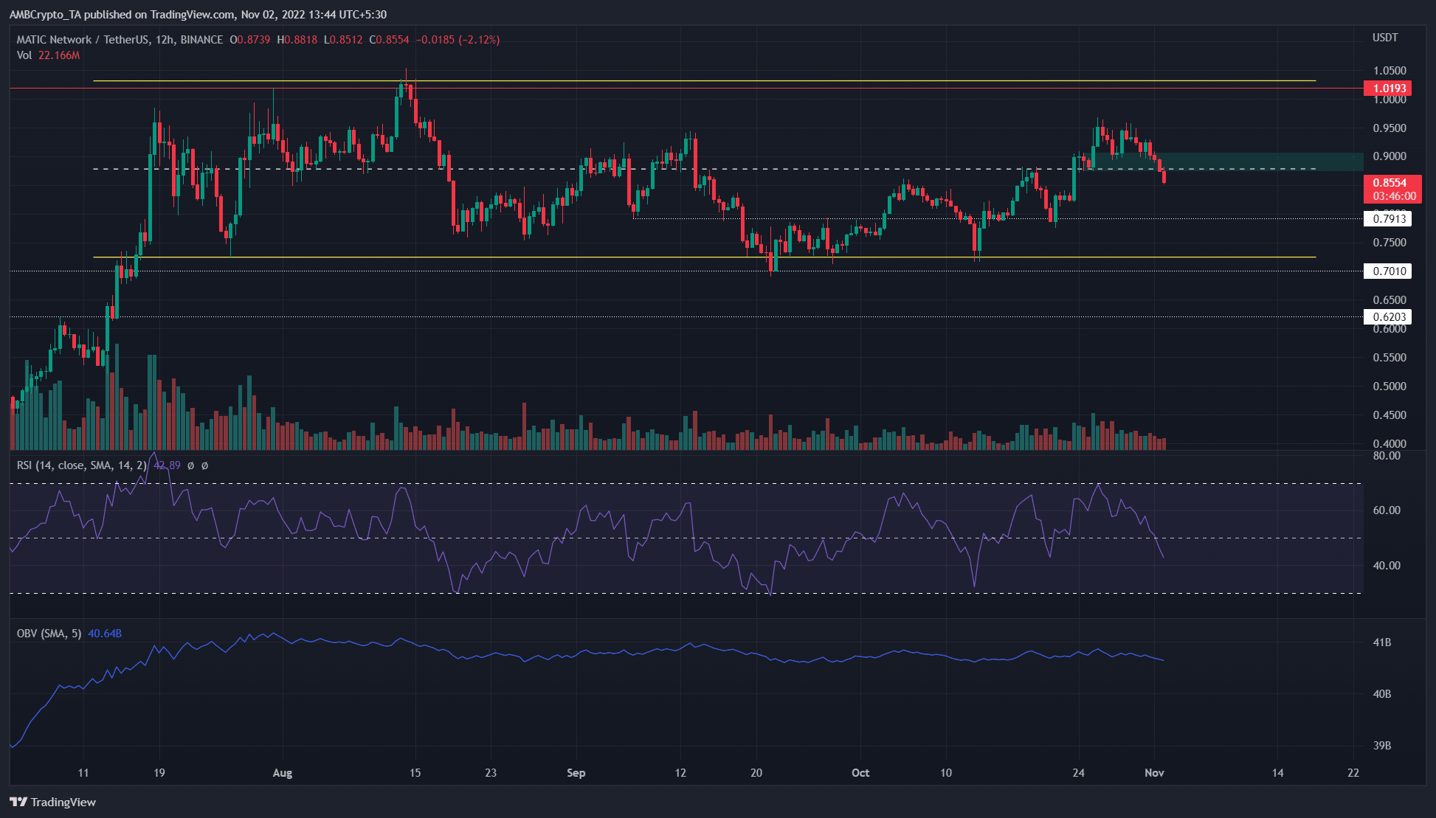Image resolution: width=1436 pixels, height=818 pixels.
Task: Click the 0.7010 price level label
Action: pyautogui.click(x=1388, y=271)
